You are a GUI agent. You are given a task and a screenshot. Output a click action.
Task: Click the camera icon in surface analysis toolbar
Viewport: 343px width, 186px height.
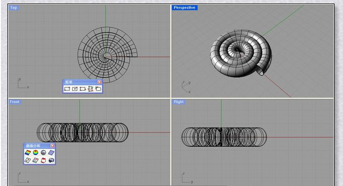point(51,160)
